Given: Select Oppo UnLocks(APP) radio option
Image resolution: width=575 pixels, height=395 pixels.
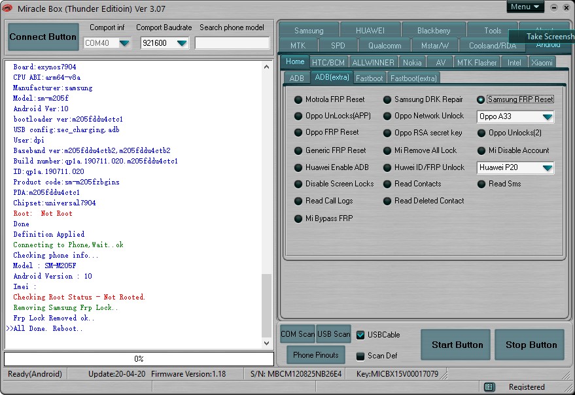Looking at the screenshot, I should [x=298, y=116].
